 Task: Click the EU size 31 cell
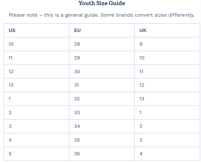(x=102, y=85)
